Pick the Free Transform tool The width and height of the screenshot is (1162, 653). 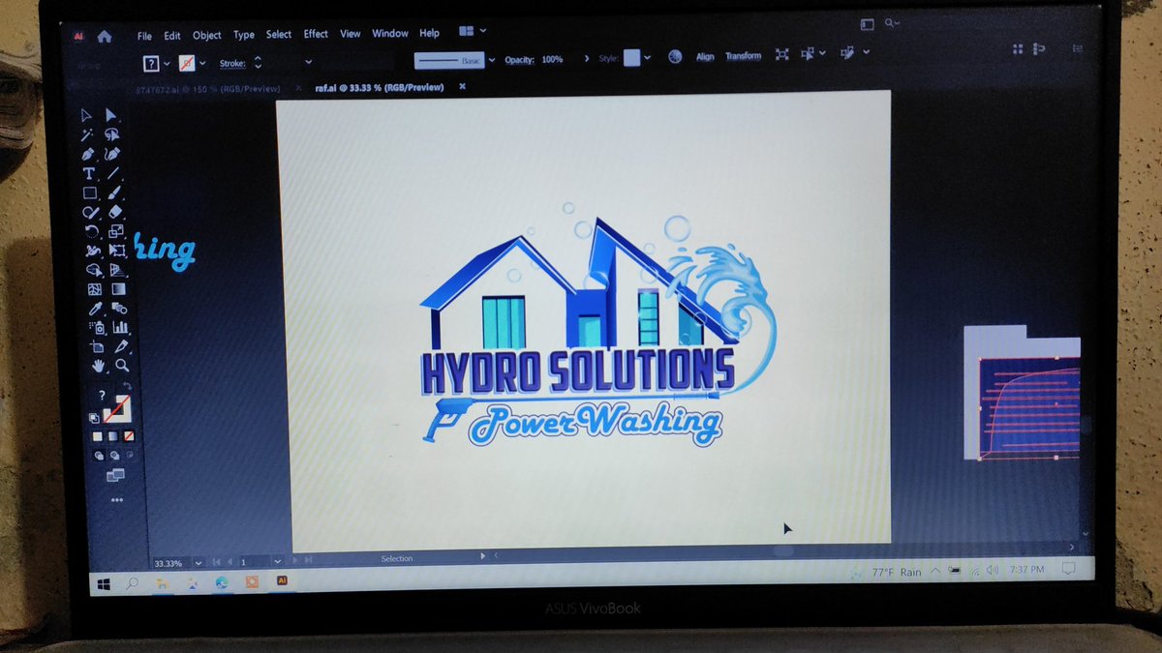(117, 251)
